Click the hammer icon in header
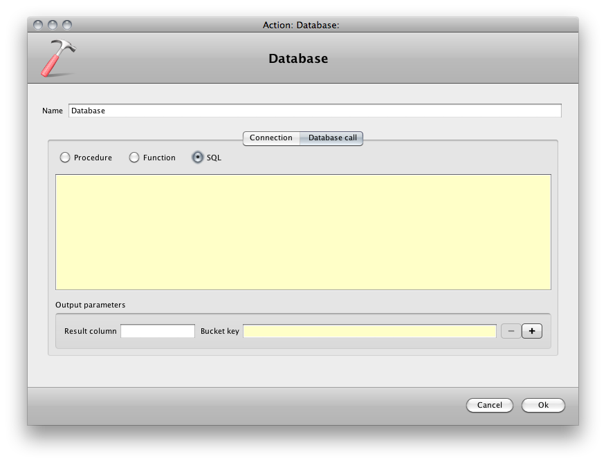606x463 pixels. tap(58, 58)
